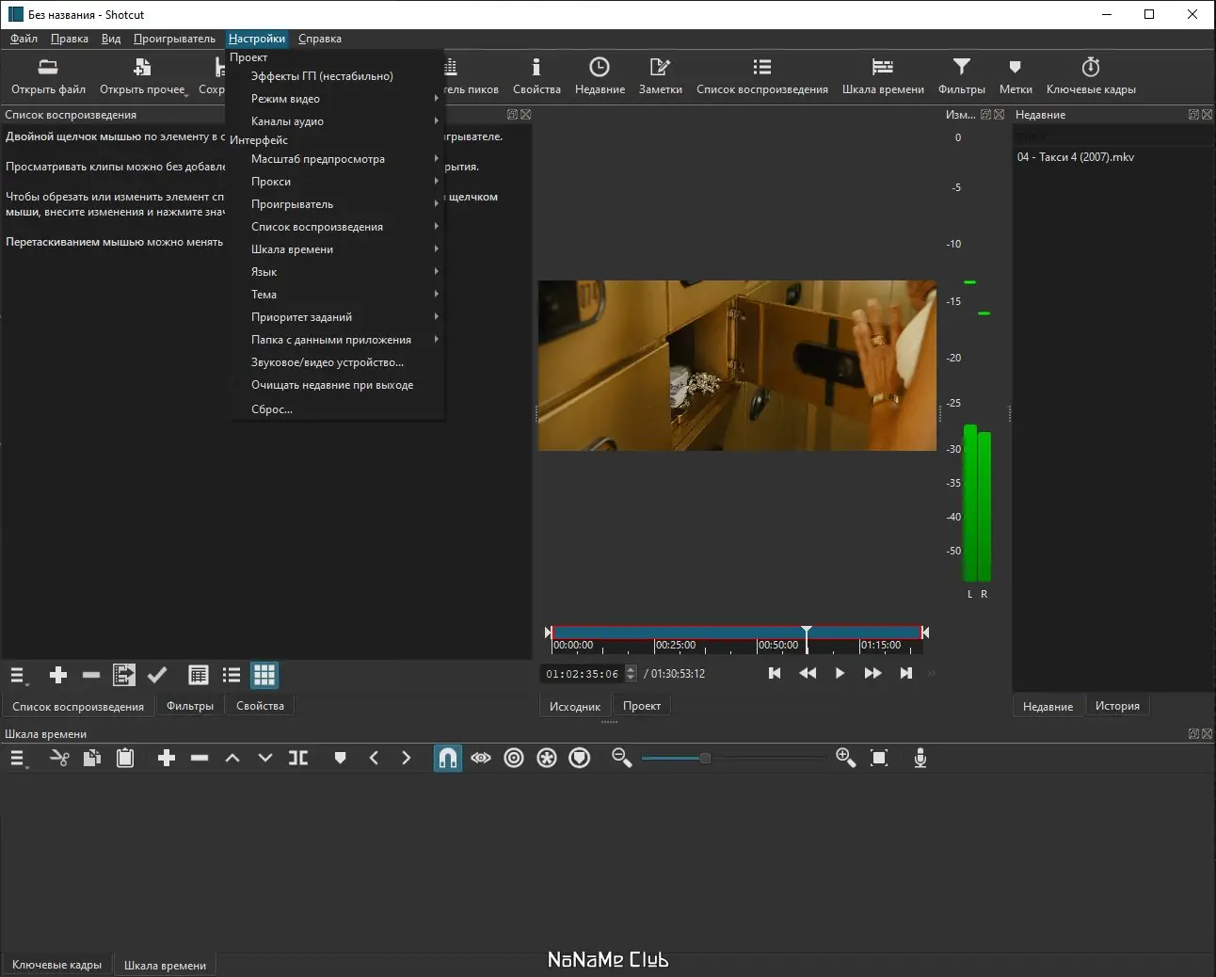Screen dimensions: 1216x977
Task: Click the timeline marker shield icon
Action: coord(341,759)
